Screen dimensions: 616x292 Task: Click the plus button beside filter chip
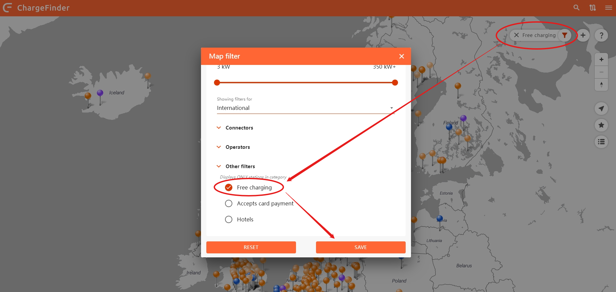pos(583,35)
